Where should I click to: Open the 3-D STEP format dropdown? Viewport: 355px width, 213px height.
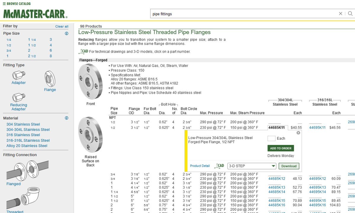(x=252, y=166)
